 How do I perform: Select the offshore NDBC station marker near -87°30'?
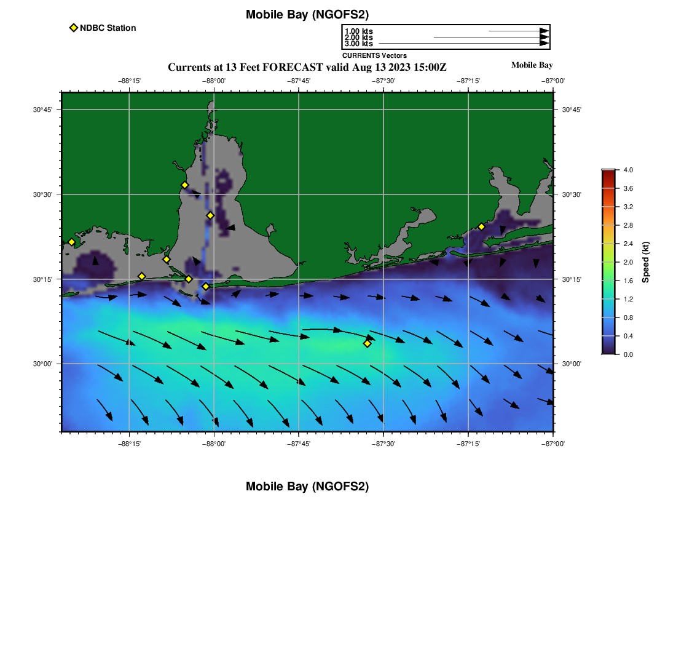click(x=367, y=343)
